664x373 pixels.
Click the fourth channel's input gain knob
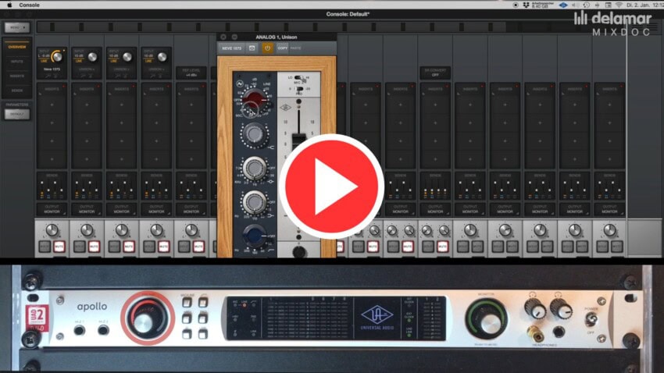pos(162,57)
